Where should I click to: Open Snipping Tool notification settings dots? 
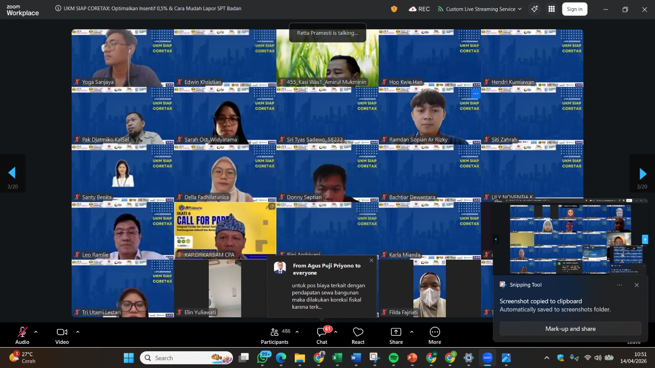coord(619,285)
